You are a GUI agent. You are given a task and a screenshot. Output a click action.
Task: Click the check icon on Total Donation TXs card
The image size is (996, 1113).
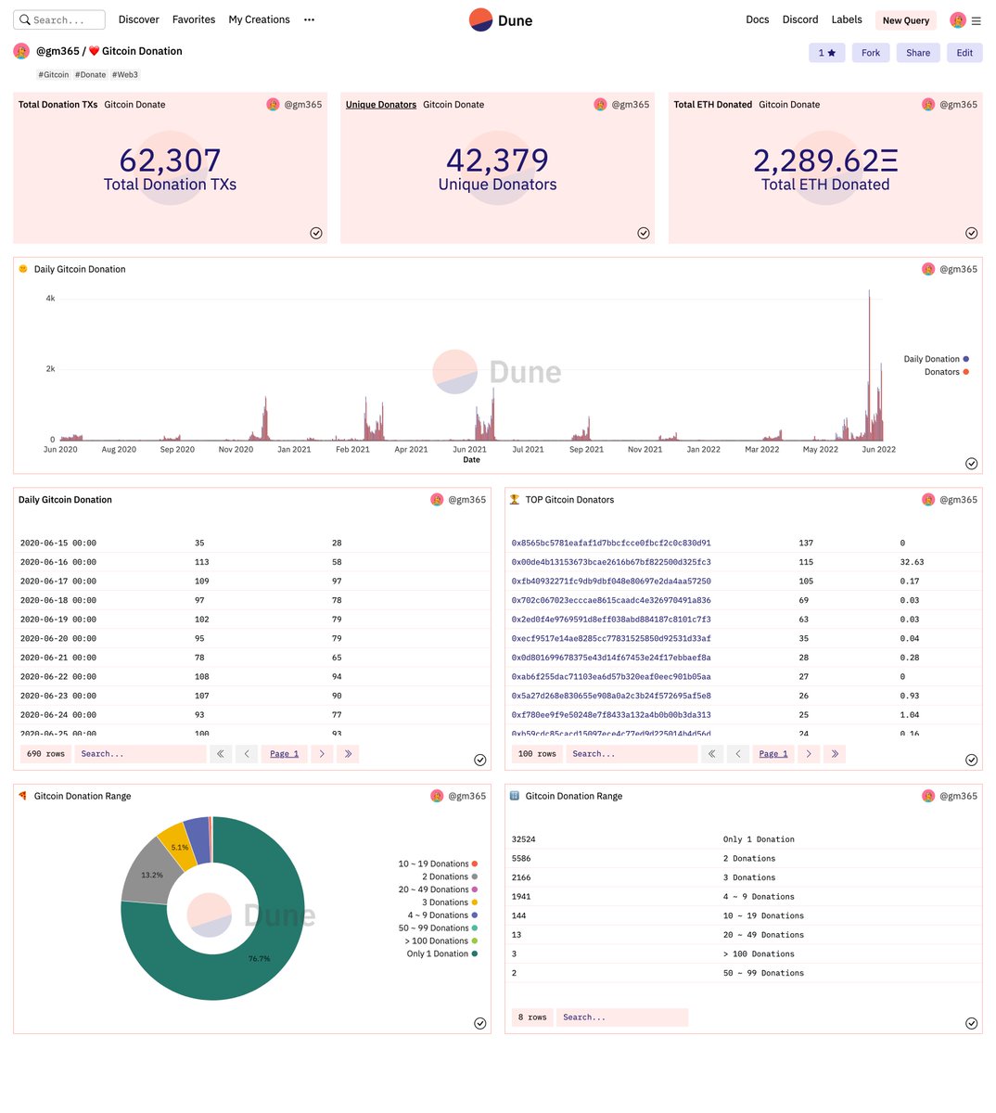point(316,233)
